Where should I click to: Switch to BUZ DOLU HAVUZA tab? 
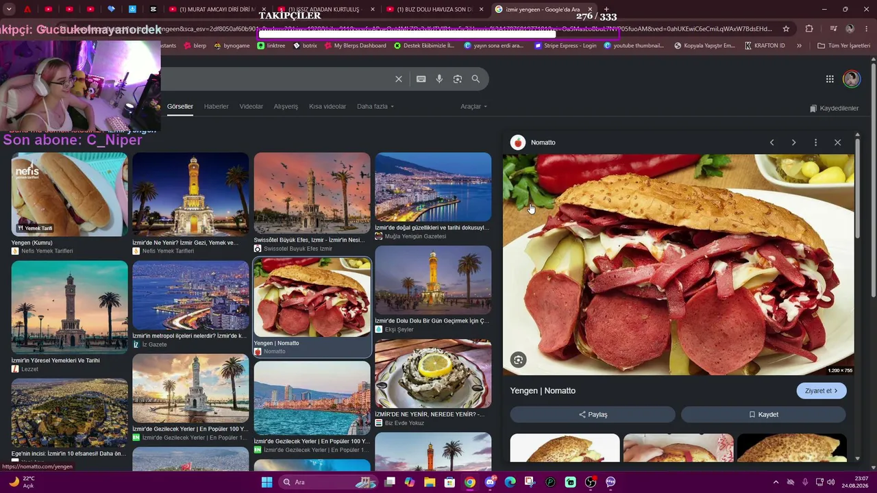434,10
